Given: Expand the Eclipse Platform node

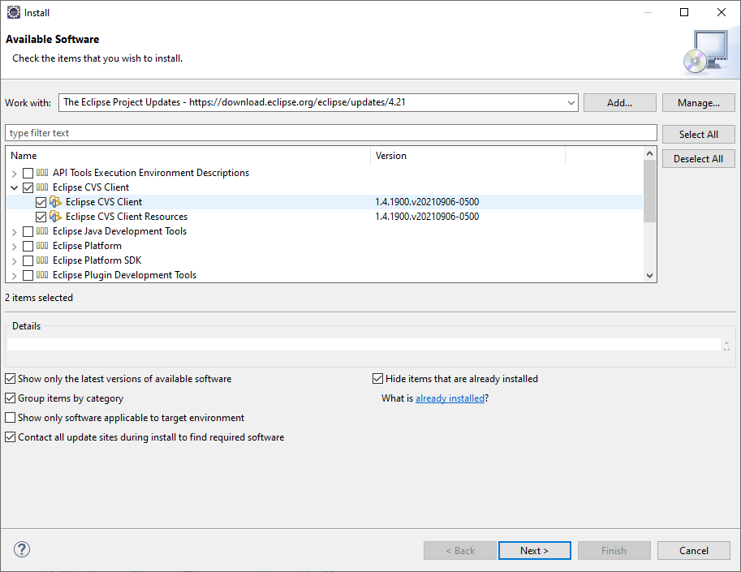Looking at the screenshot, I should [14, 247].
